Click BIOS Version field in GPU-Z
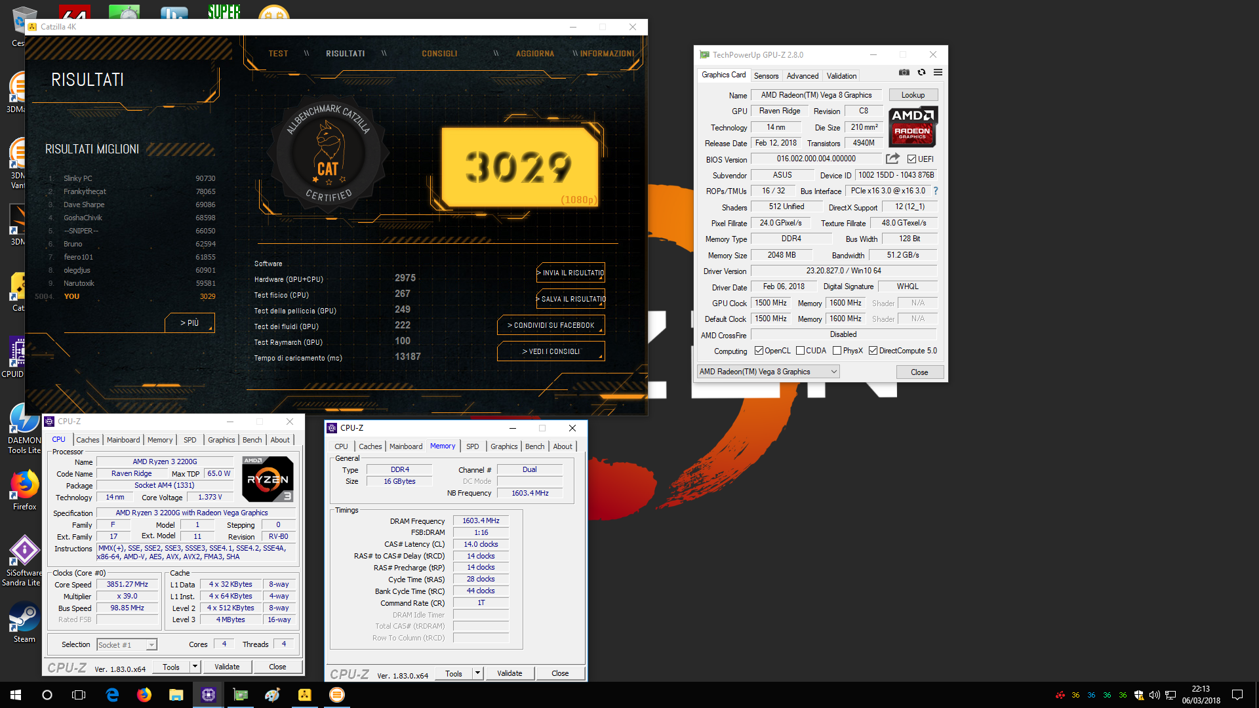Image resolution: width=1259 pixels, height=708 pixels. click(x=816, y=159)
